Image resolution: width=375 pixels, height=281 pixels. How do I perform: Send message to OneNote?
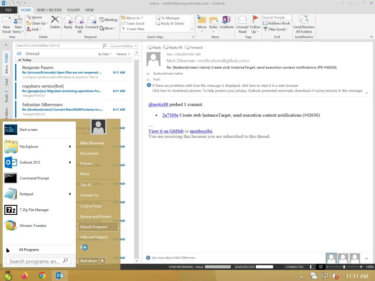pos(226,23)
